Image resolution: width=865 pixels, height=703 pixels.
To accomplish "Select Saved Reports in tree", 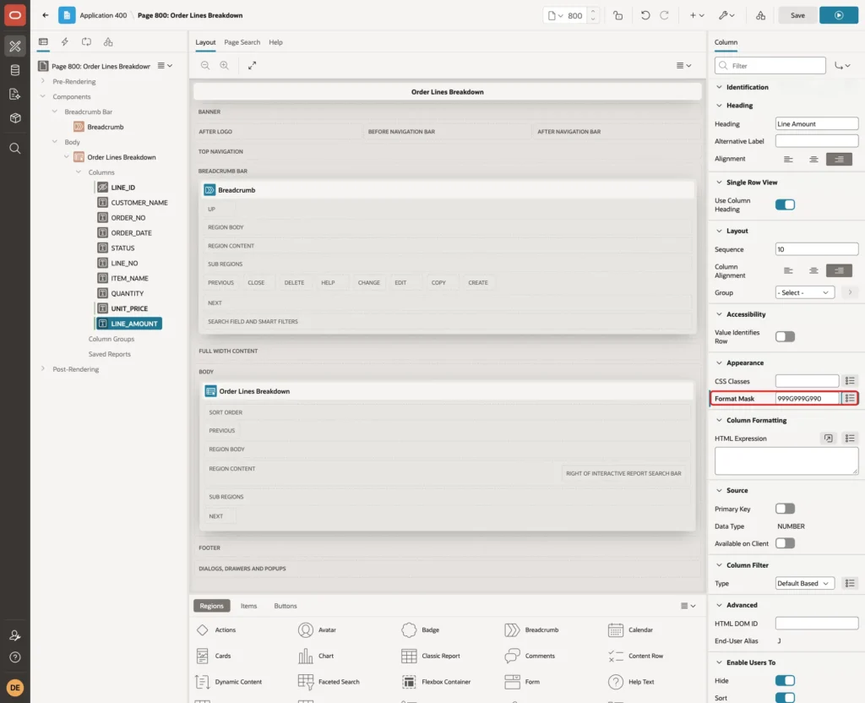I will pyautogui.click(x=109, y=354).
